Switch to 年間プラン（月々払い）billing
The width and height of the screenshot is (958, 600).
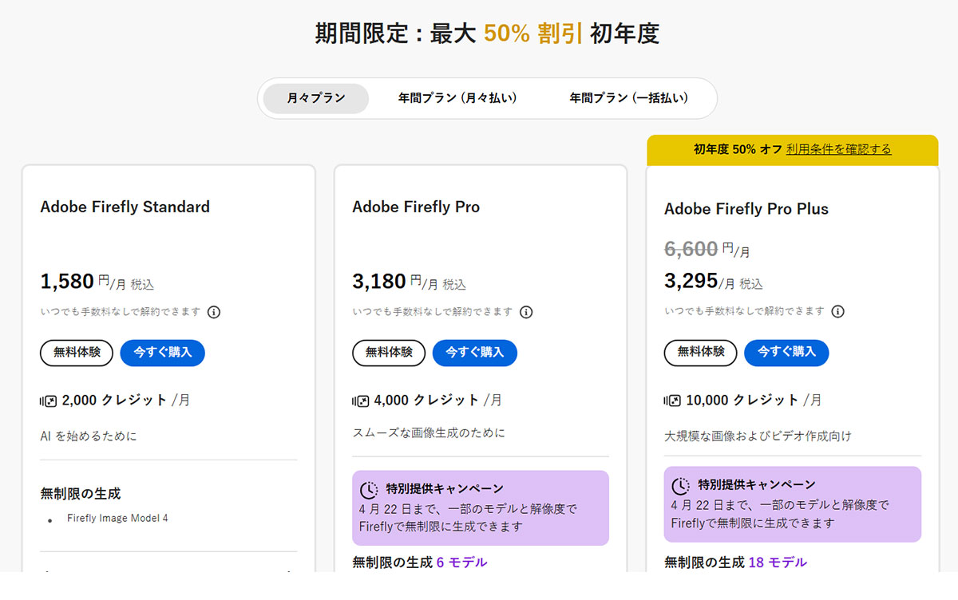click(x=457, y=98)
